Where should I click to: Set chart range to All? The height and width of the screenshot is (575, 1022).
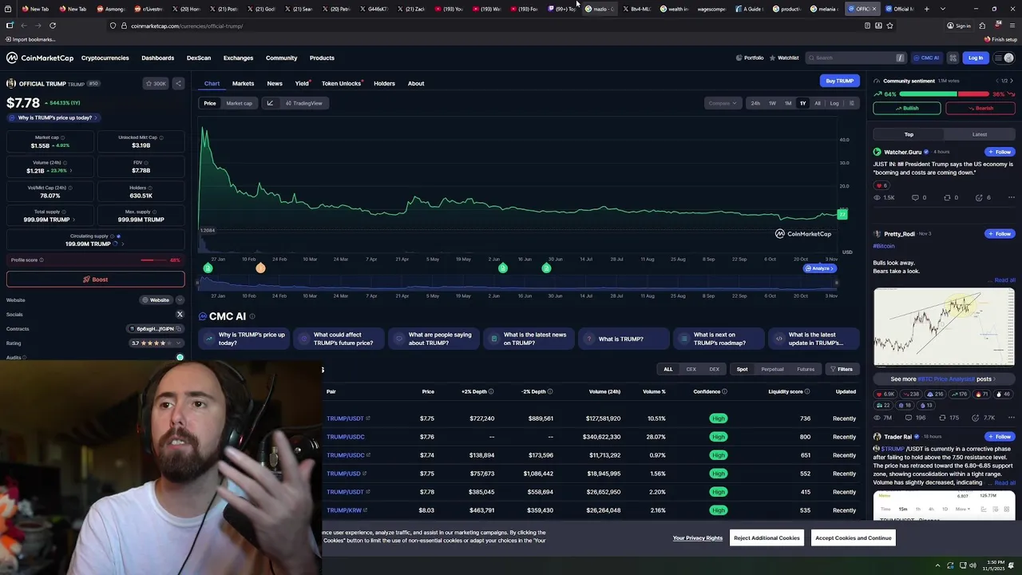click(818, 103)
